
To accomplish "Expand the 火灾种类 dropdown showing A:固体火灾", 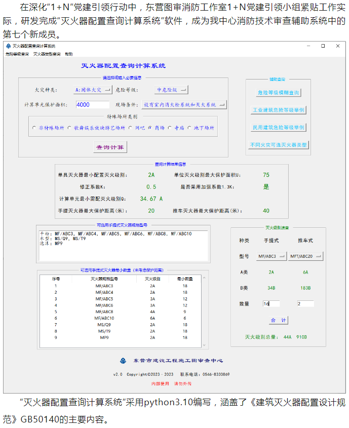I will tap(93, 90).
